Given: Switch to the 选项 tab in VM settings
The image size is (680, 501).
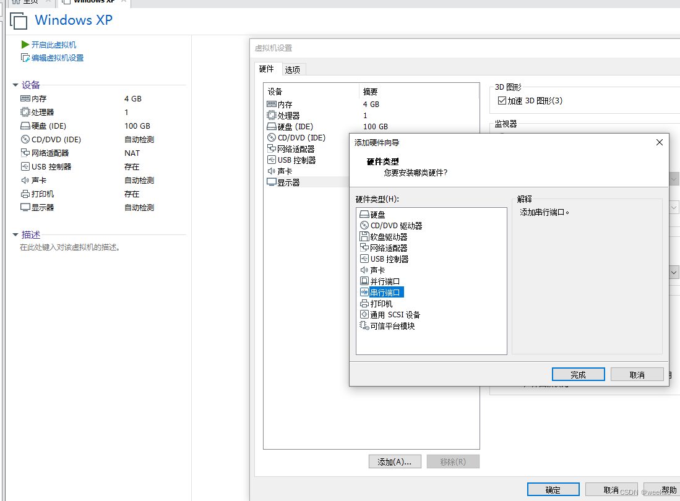Looking at the screenshot, I should [293, 69].
